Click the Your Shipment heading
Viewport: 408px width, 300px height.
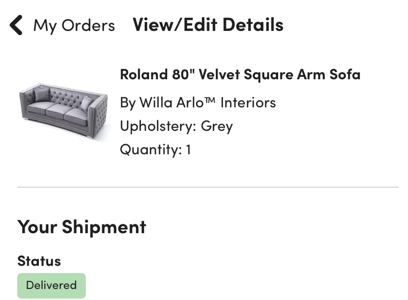[82, 227]
